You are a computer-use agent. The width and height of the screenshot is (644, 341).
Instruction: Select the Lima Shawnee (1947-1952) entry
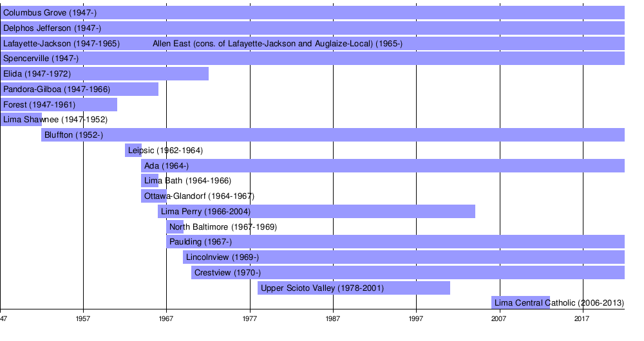click(21, 120)
